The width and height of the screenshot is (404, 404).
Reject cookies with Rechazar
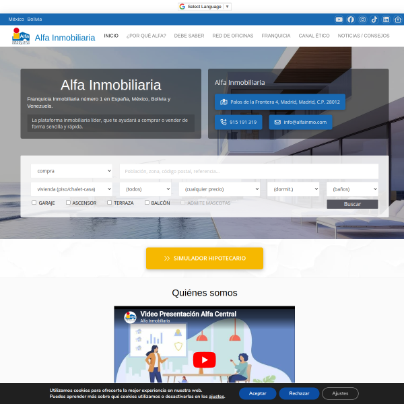point(299,393)
